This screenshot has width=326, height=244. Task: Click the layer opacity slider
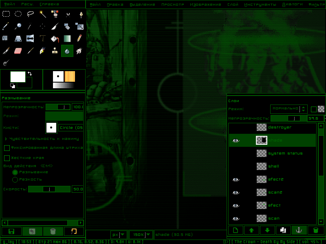(x=289, y=118)
